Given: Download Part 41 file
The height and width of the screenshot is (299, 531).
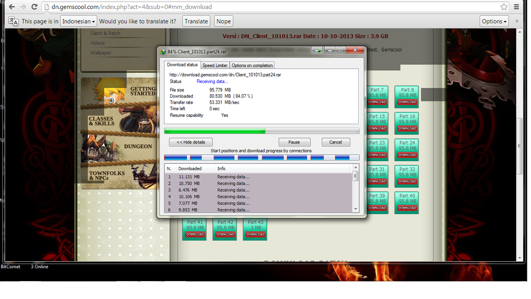Looking at the screenshot, I should 195,235.
